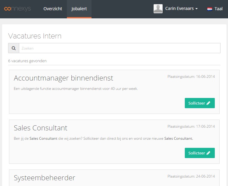Click the Vacatures Intern heading

tap(35, 36)
